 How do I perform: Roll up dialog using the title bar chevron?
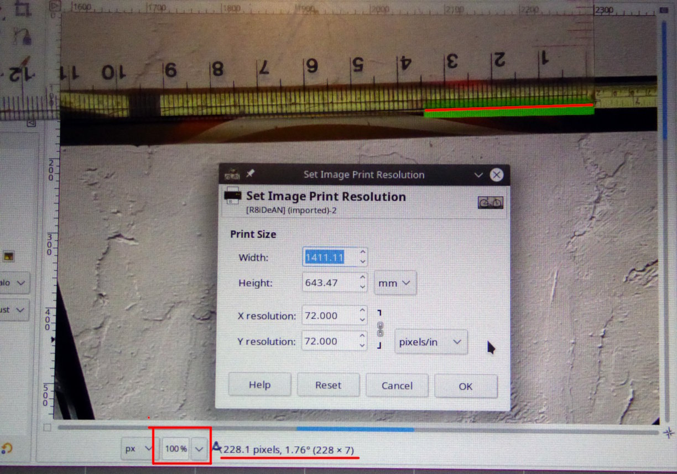(x=479, y=175)
